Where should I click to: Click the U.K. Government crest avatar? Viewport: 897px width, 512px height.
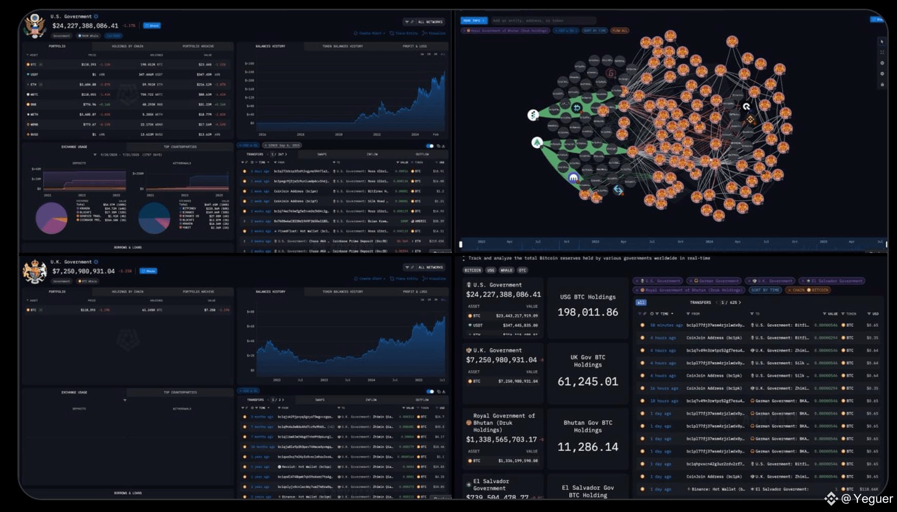point(35,271)
